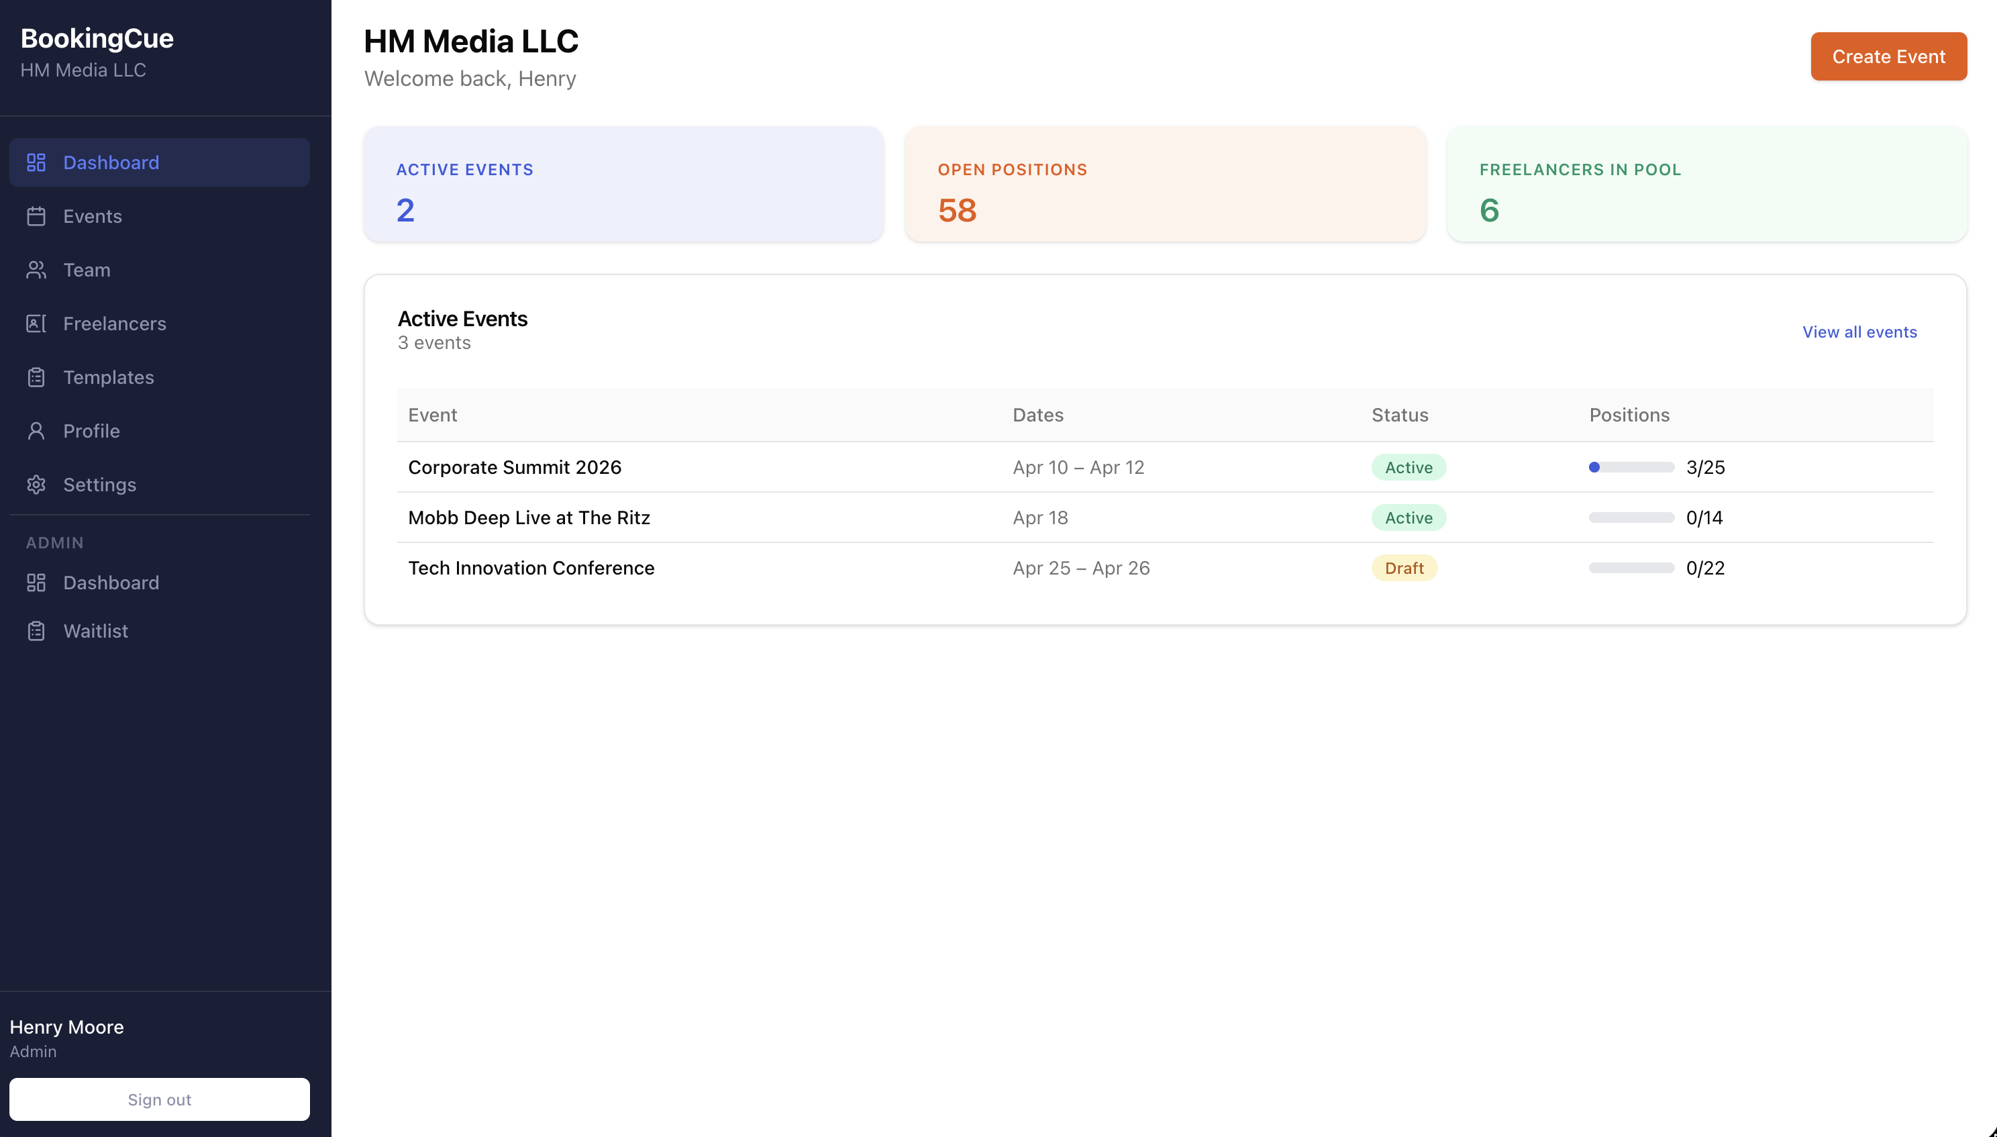Click the Active badge for Mobb Deep Live
Viewport: 1997px width, 1137px height.
pos(1408,517)
